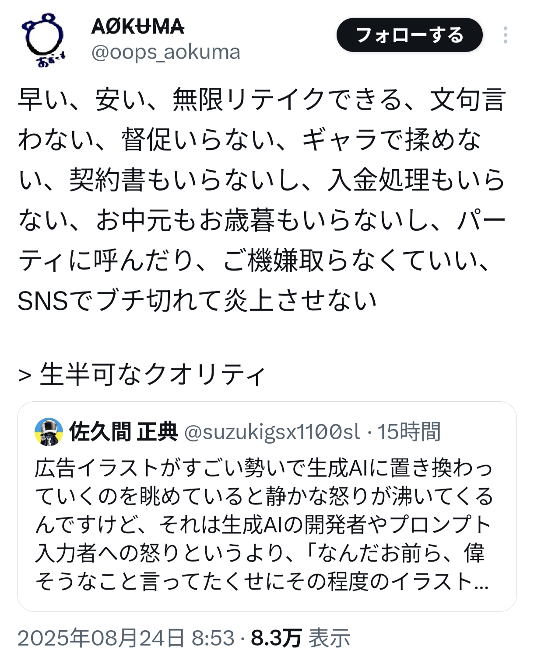Image resolution: width=534 pixels, height=660 pixels.
Task: Open the @oops_aokuma handle link
Action: (x=166, y=52)
